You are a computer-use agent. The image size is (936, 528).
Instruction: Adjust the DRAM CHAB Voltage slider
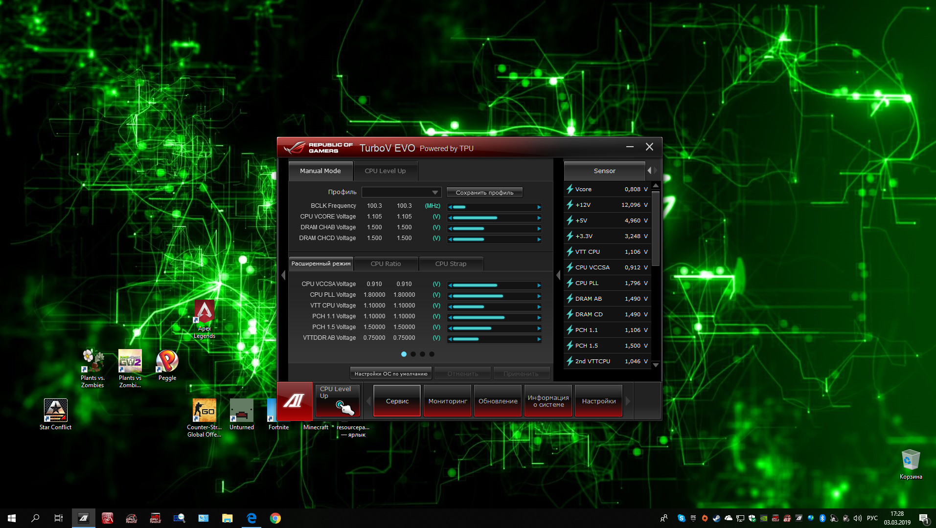coord(495,228)
